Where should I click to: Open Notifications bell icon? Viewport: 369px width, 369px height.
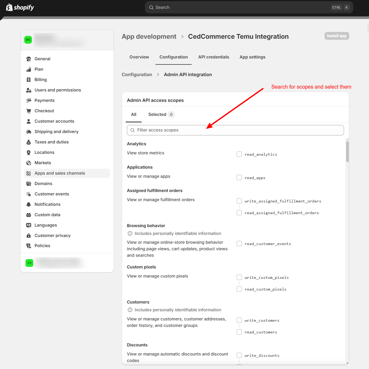(x=29, y=205)
